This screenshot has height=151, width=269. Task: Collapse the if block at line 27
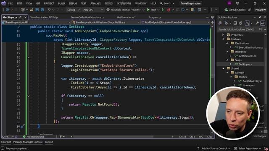pyautogui.click(x=29, y=96)
